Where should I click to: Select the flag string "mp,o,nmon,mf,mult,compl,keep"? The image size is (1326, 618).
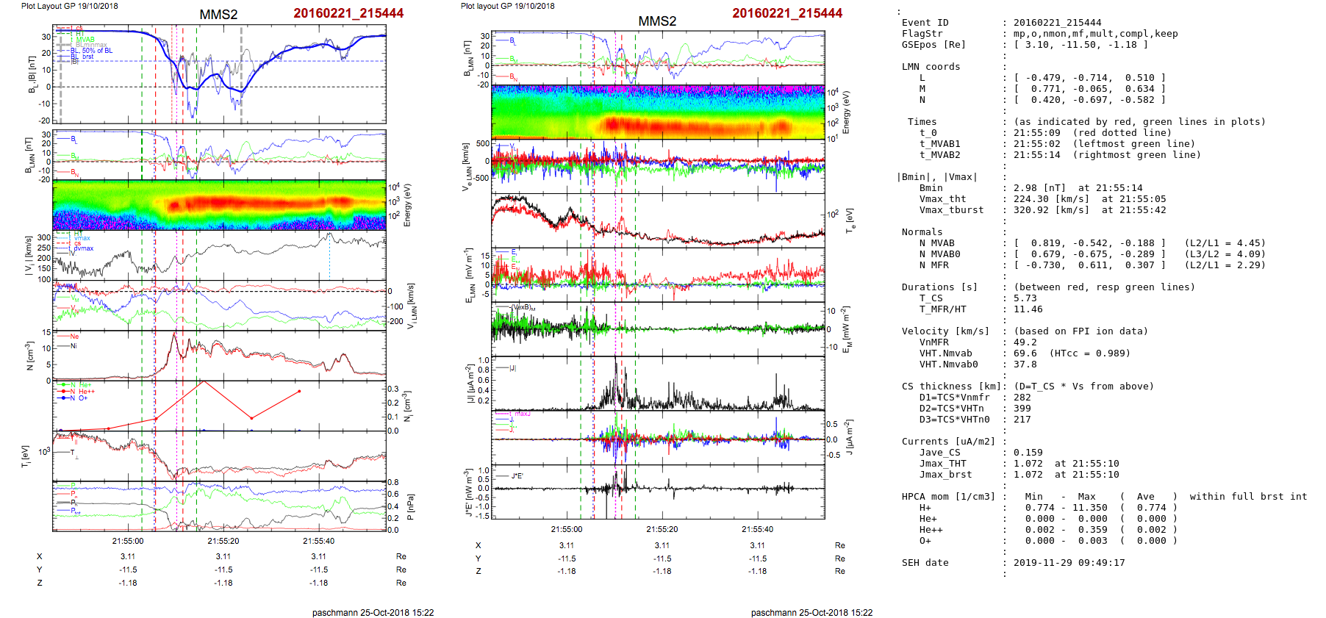1096,34
